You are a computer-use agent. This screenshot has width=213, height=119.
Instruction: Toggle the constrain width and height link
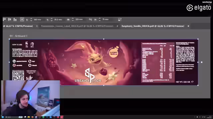tap(90, 20)
